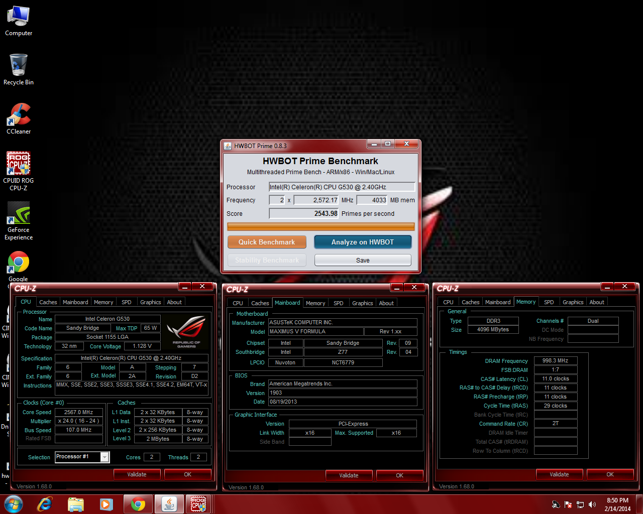The height and width of the screenshot is (514, 643).
Task: Open the network tray icon
Action: [580, 504]
